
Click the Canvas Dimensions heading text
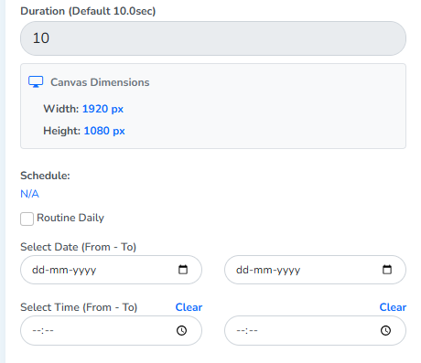click(100, 82)
